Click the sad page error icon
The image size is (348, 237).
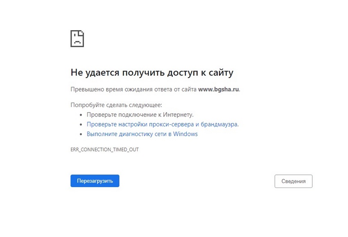coord(77,39)
